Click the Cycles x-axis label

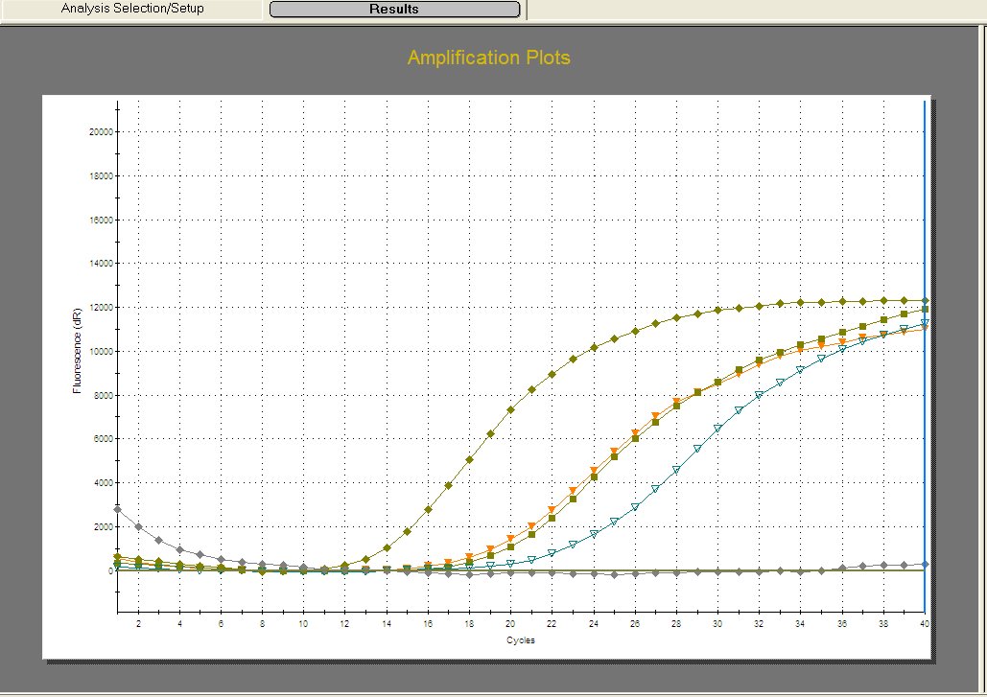click(520, 639)
